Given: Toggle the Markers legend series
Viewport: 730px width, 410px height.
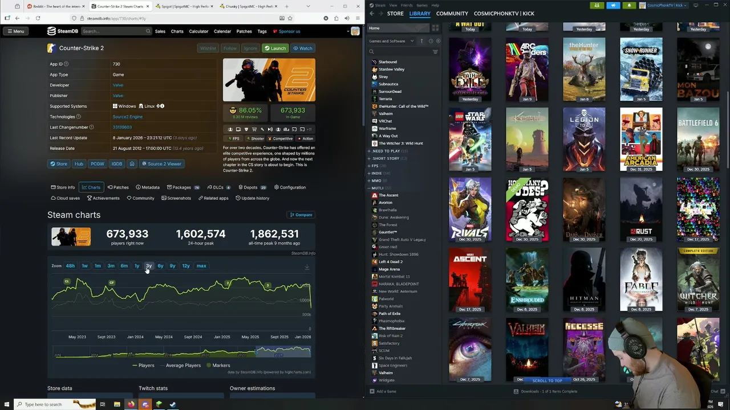Looking at the screenshot, I should point(218,366).
